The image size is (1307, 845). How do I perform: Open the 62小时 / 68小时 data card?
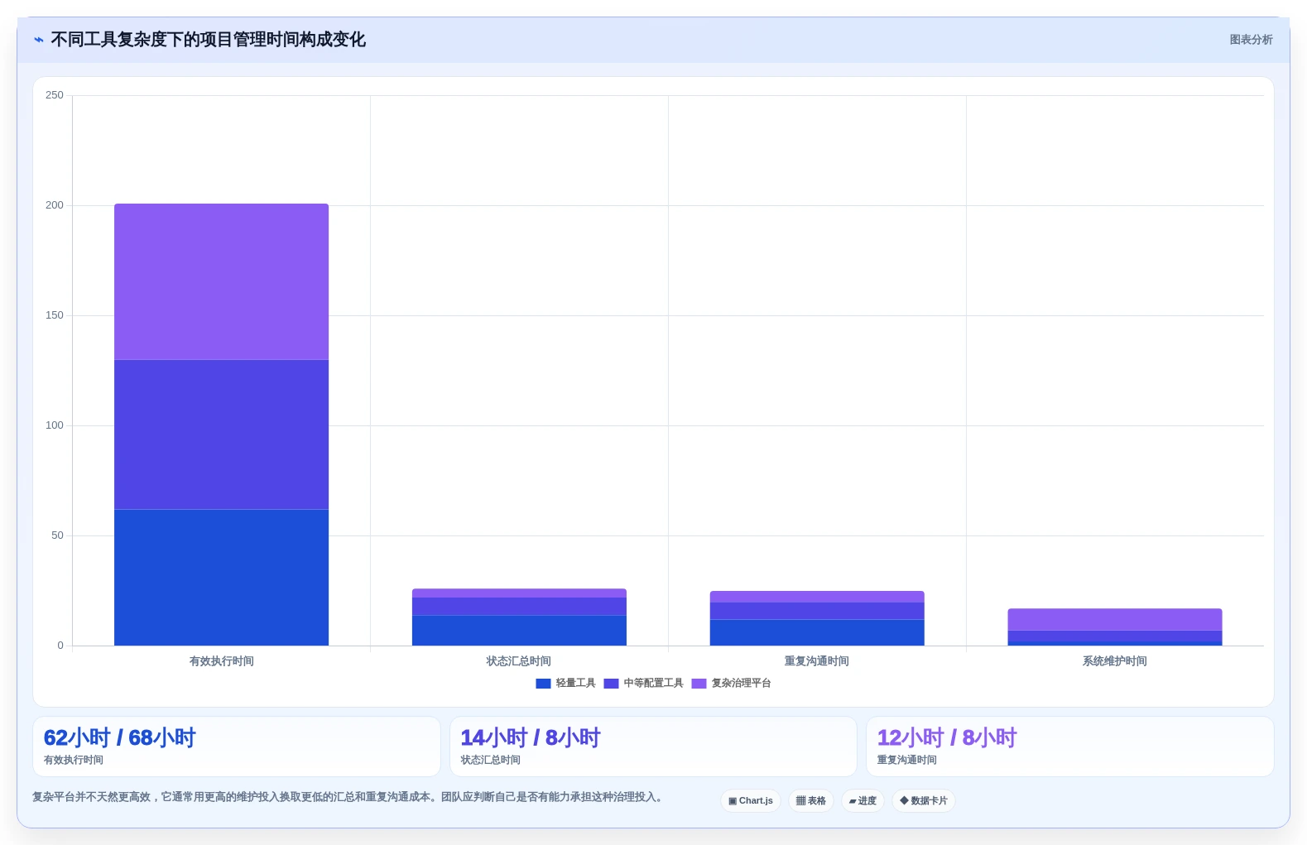pyautogui.click(x=237, y=747)
